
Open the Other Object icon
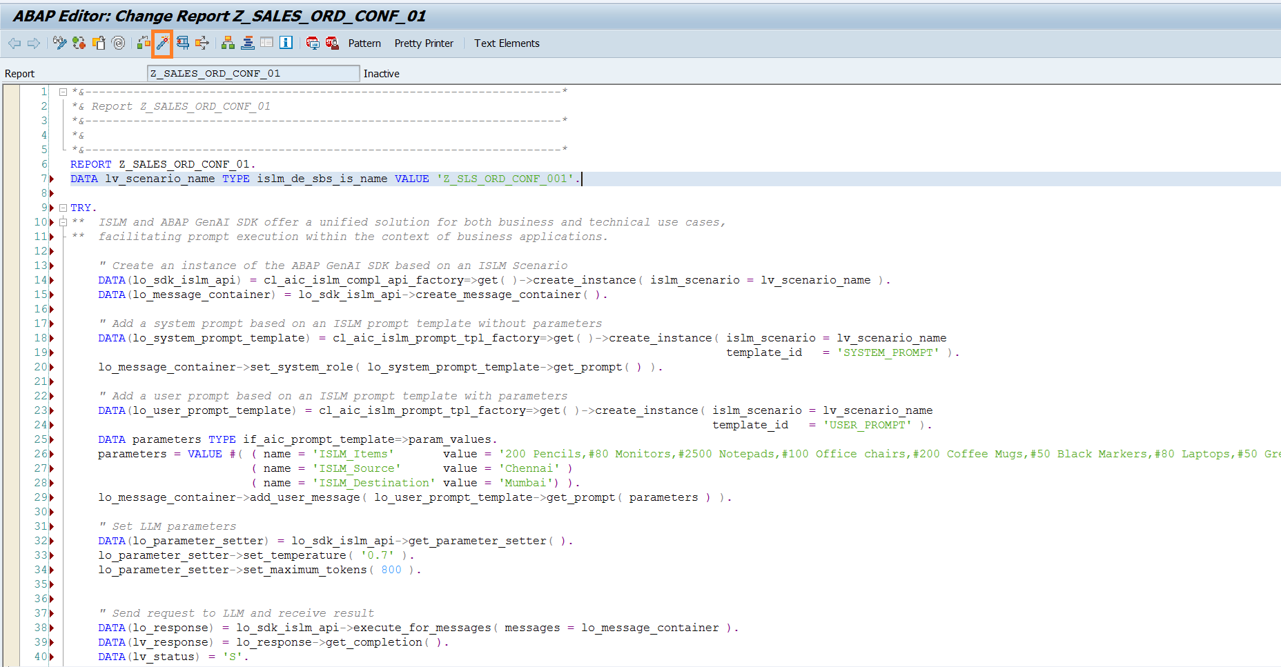[99, 43]
